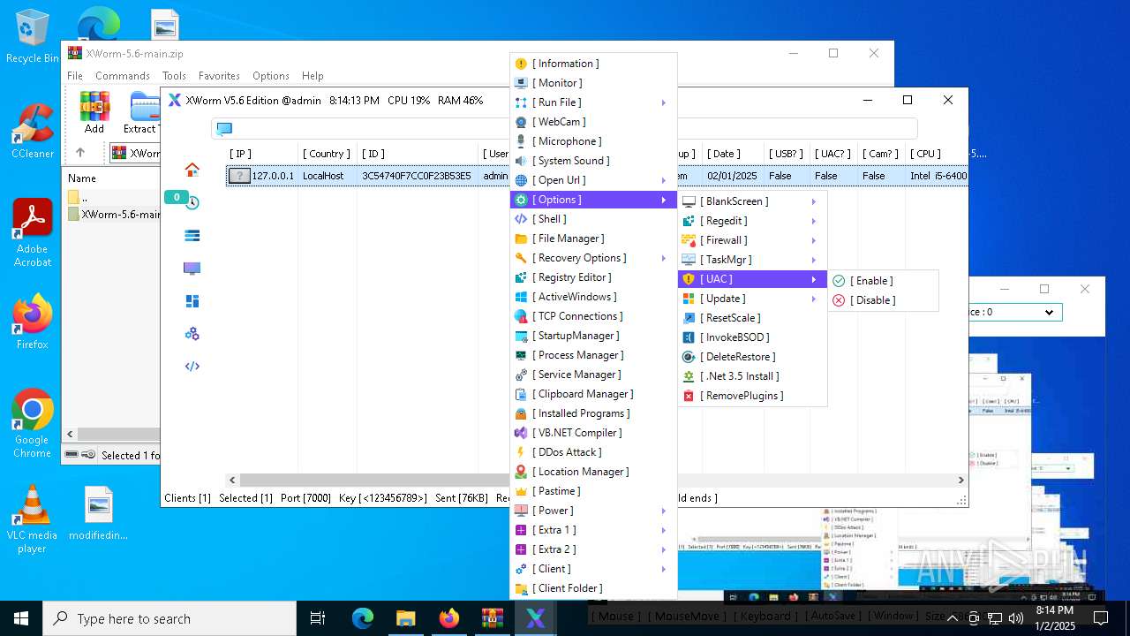The width and height of the screenshot is (1130, 636).
Task: Open the Shell code icon entry
Action: coord(521,219)
